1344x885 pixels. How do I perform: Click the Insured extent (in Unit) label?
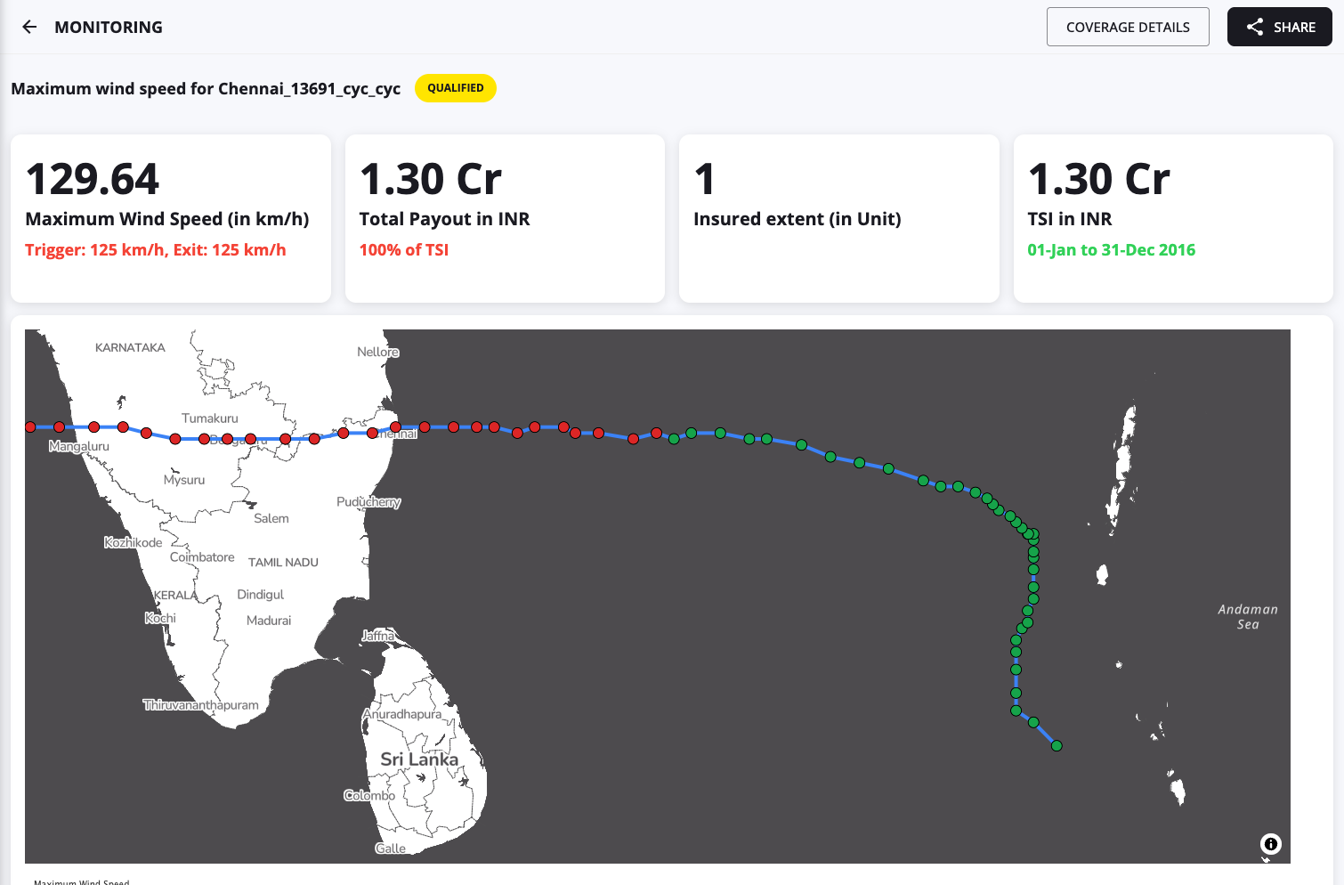tap(797, 219)
